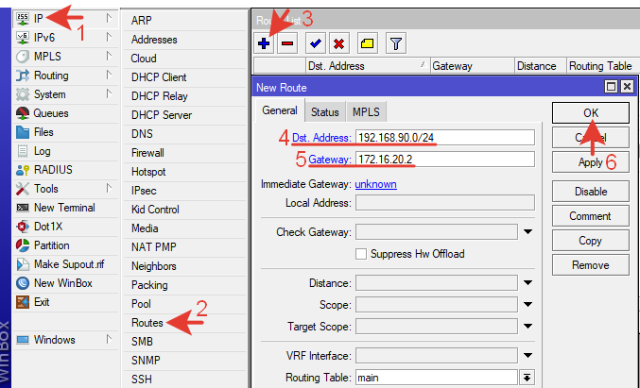Click the System gear icon

pyautogui.click(x=23, y=94)
